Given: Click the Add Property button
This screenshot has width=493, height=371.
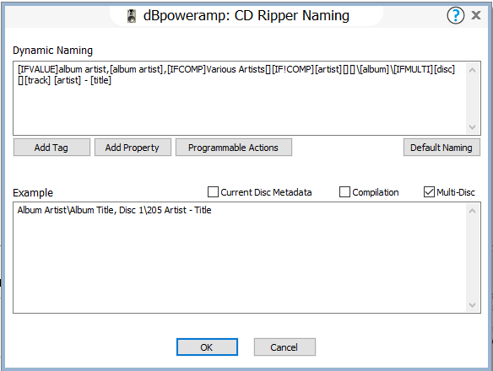Looking at the screenshot, I should 133,148.
